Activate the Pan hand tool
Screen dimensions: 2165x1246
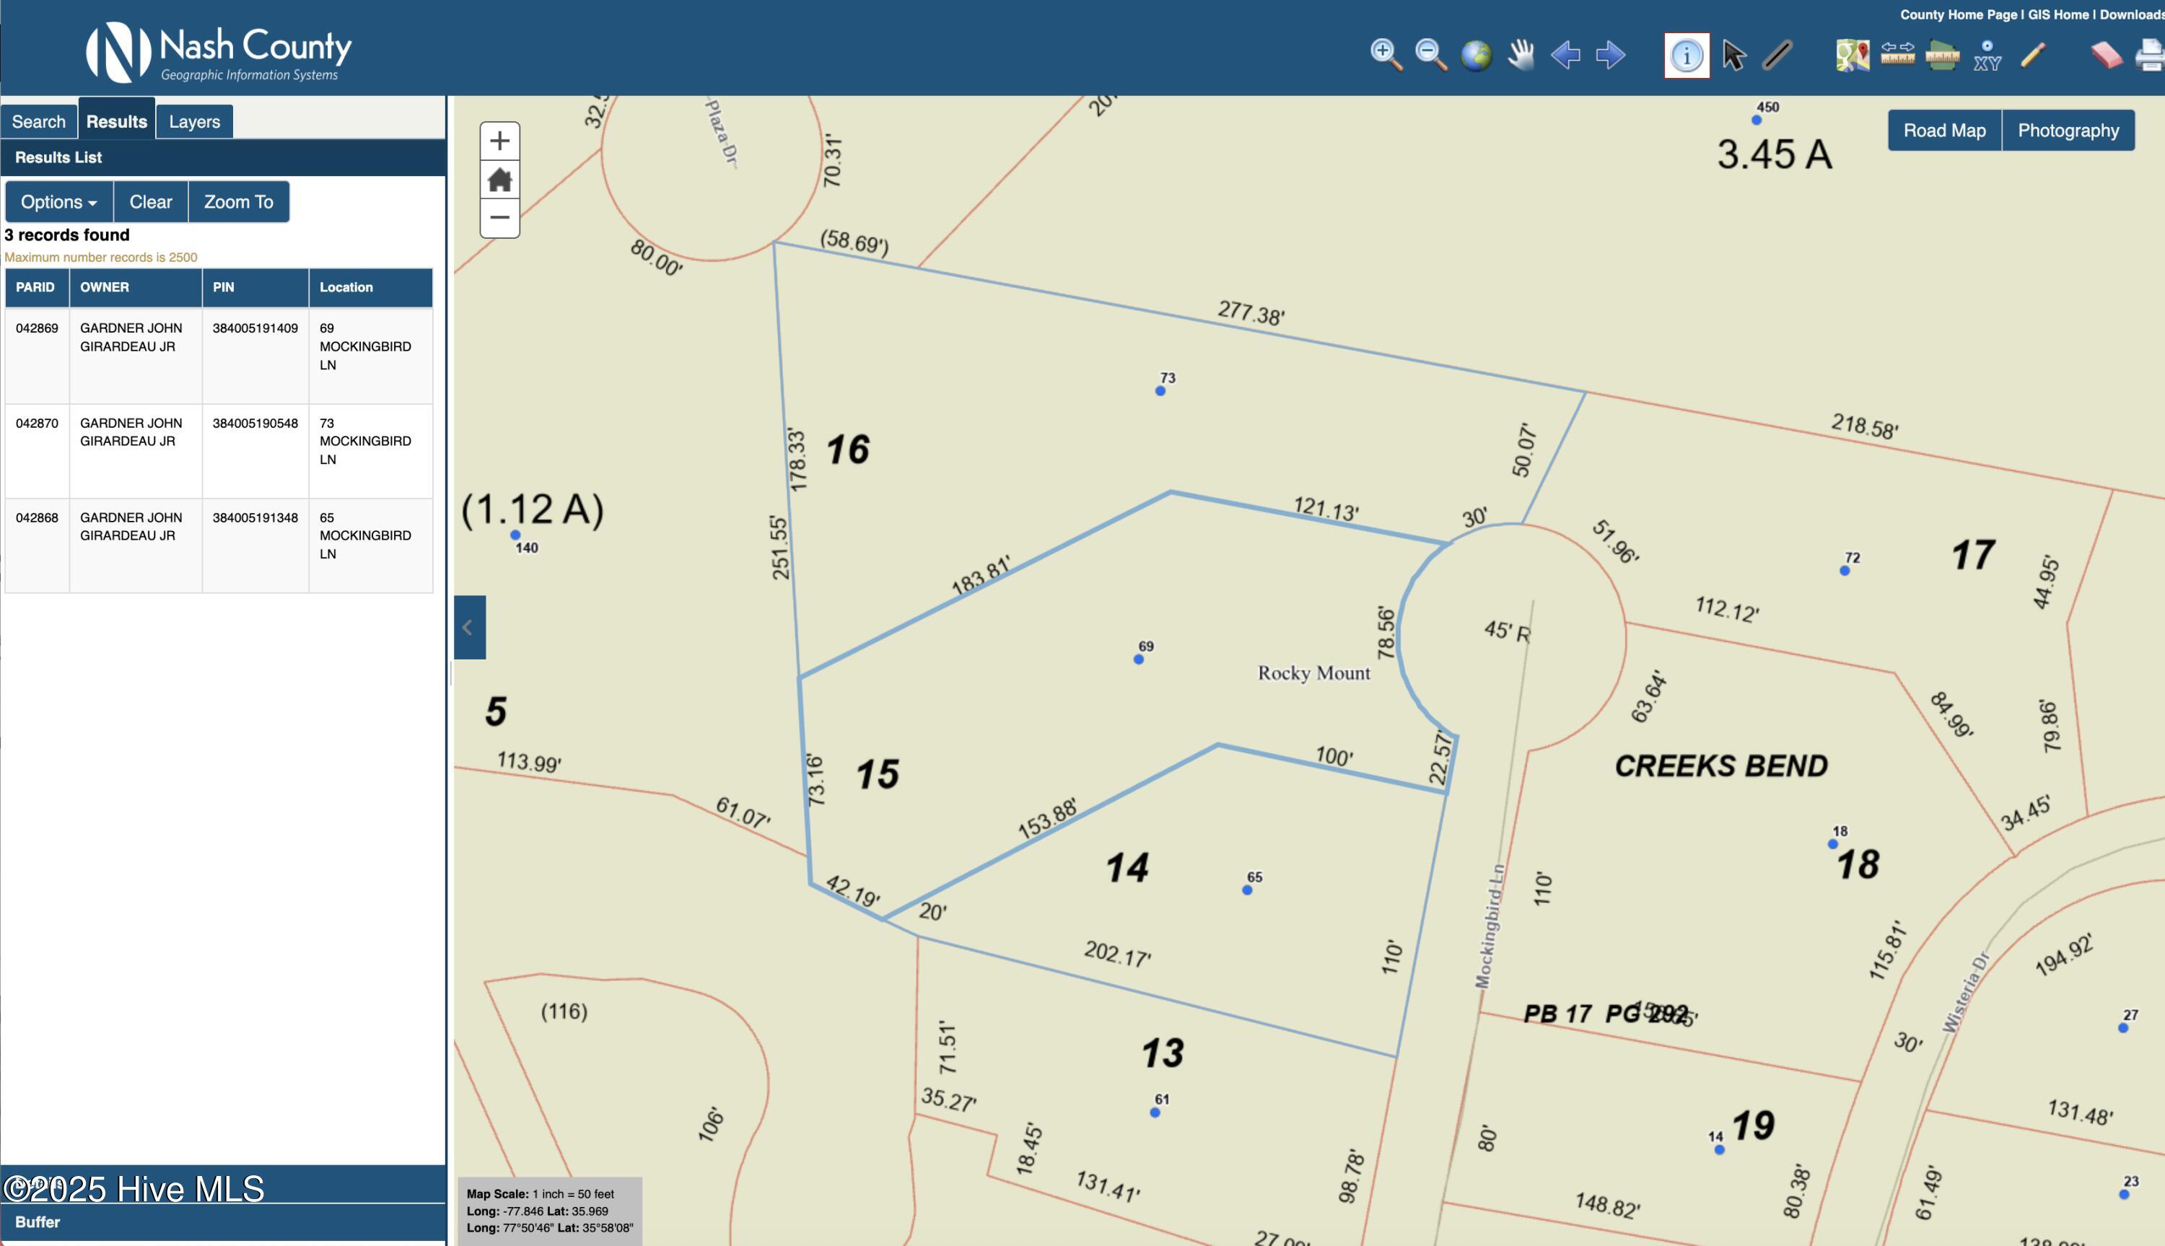1521,56
